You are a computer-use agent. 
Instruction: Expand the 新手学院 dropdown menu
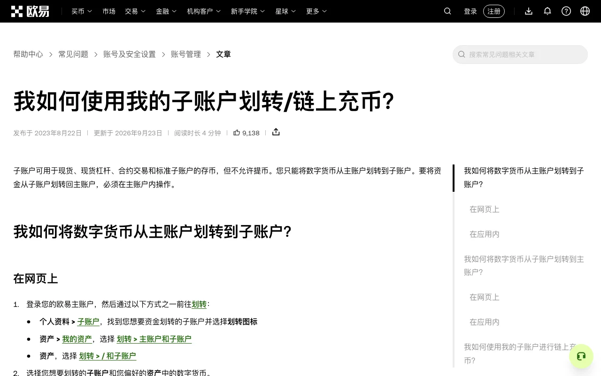point(248,11)
